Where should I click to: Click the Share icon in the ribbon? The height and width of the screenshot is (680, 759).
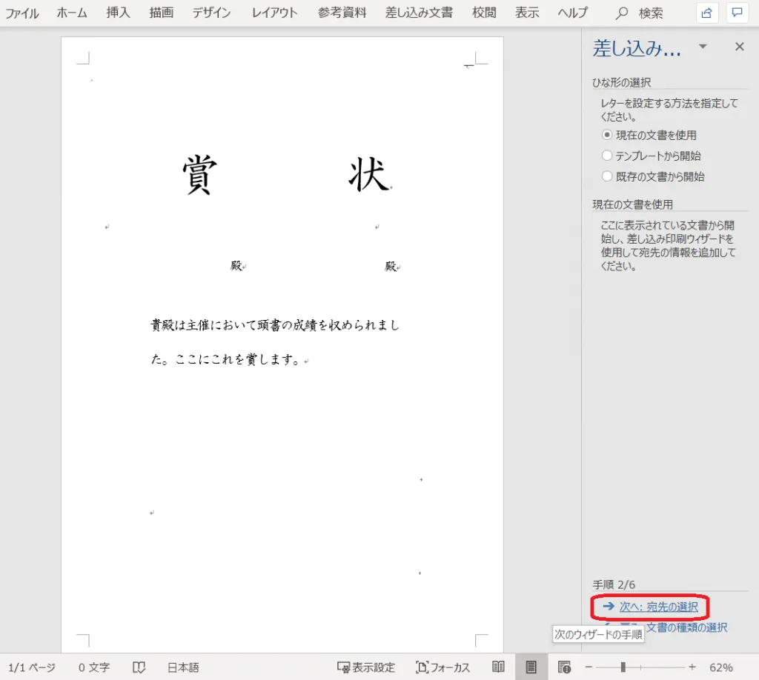(x=707, y=13)
